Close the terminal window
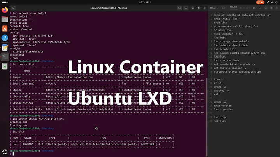 [x=205, y=8]
